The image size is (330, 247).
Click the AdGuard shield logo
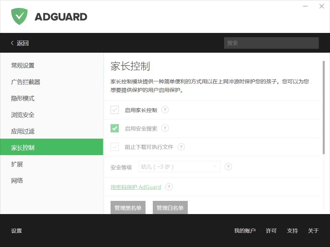click(x=19, y=16)
